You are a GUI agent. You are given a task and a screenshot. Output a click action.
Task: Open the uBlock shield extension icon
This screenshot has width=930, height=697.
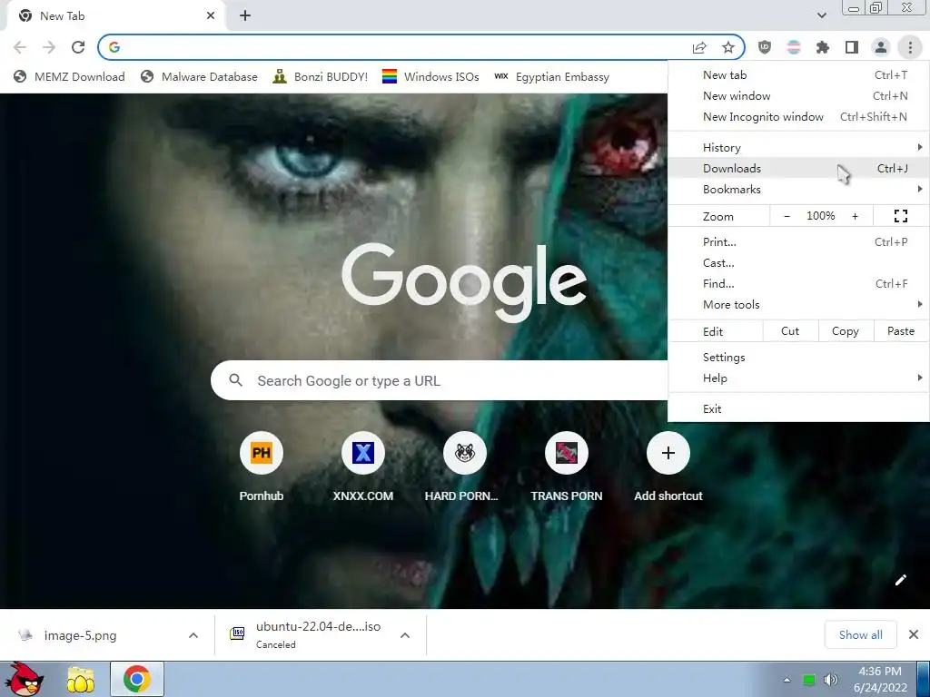[765, 47]
